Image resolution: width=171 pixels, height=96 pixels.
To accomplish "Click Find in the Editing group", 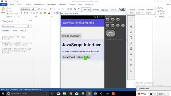I will [x=160, y=8].
